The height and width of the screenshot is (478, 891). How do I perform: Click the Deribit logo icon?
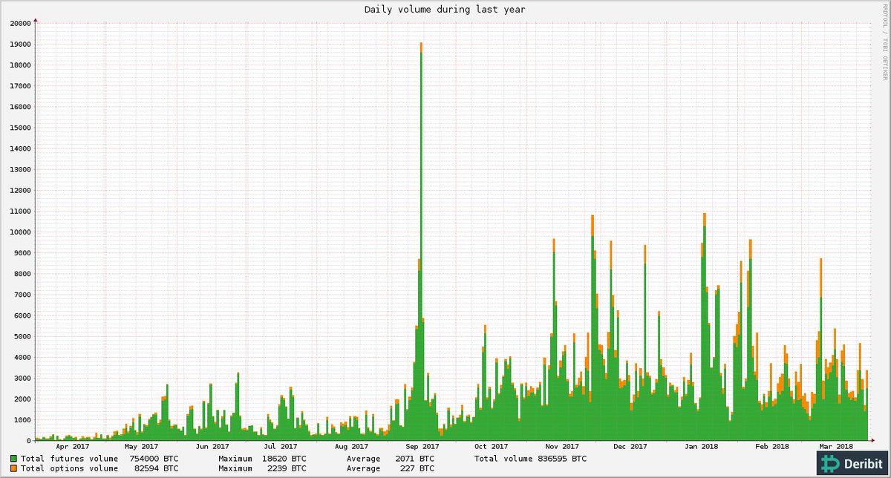tap(831, 464)
